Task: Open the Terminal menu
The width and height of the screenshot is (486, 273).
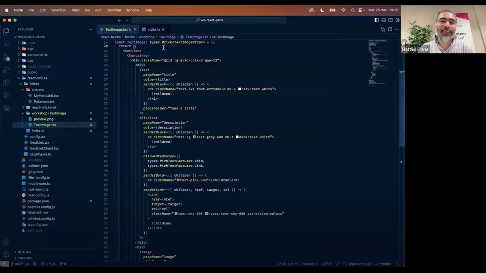Action: [114, 10]
